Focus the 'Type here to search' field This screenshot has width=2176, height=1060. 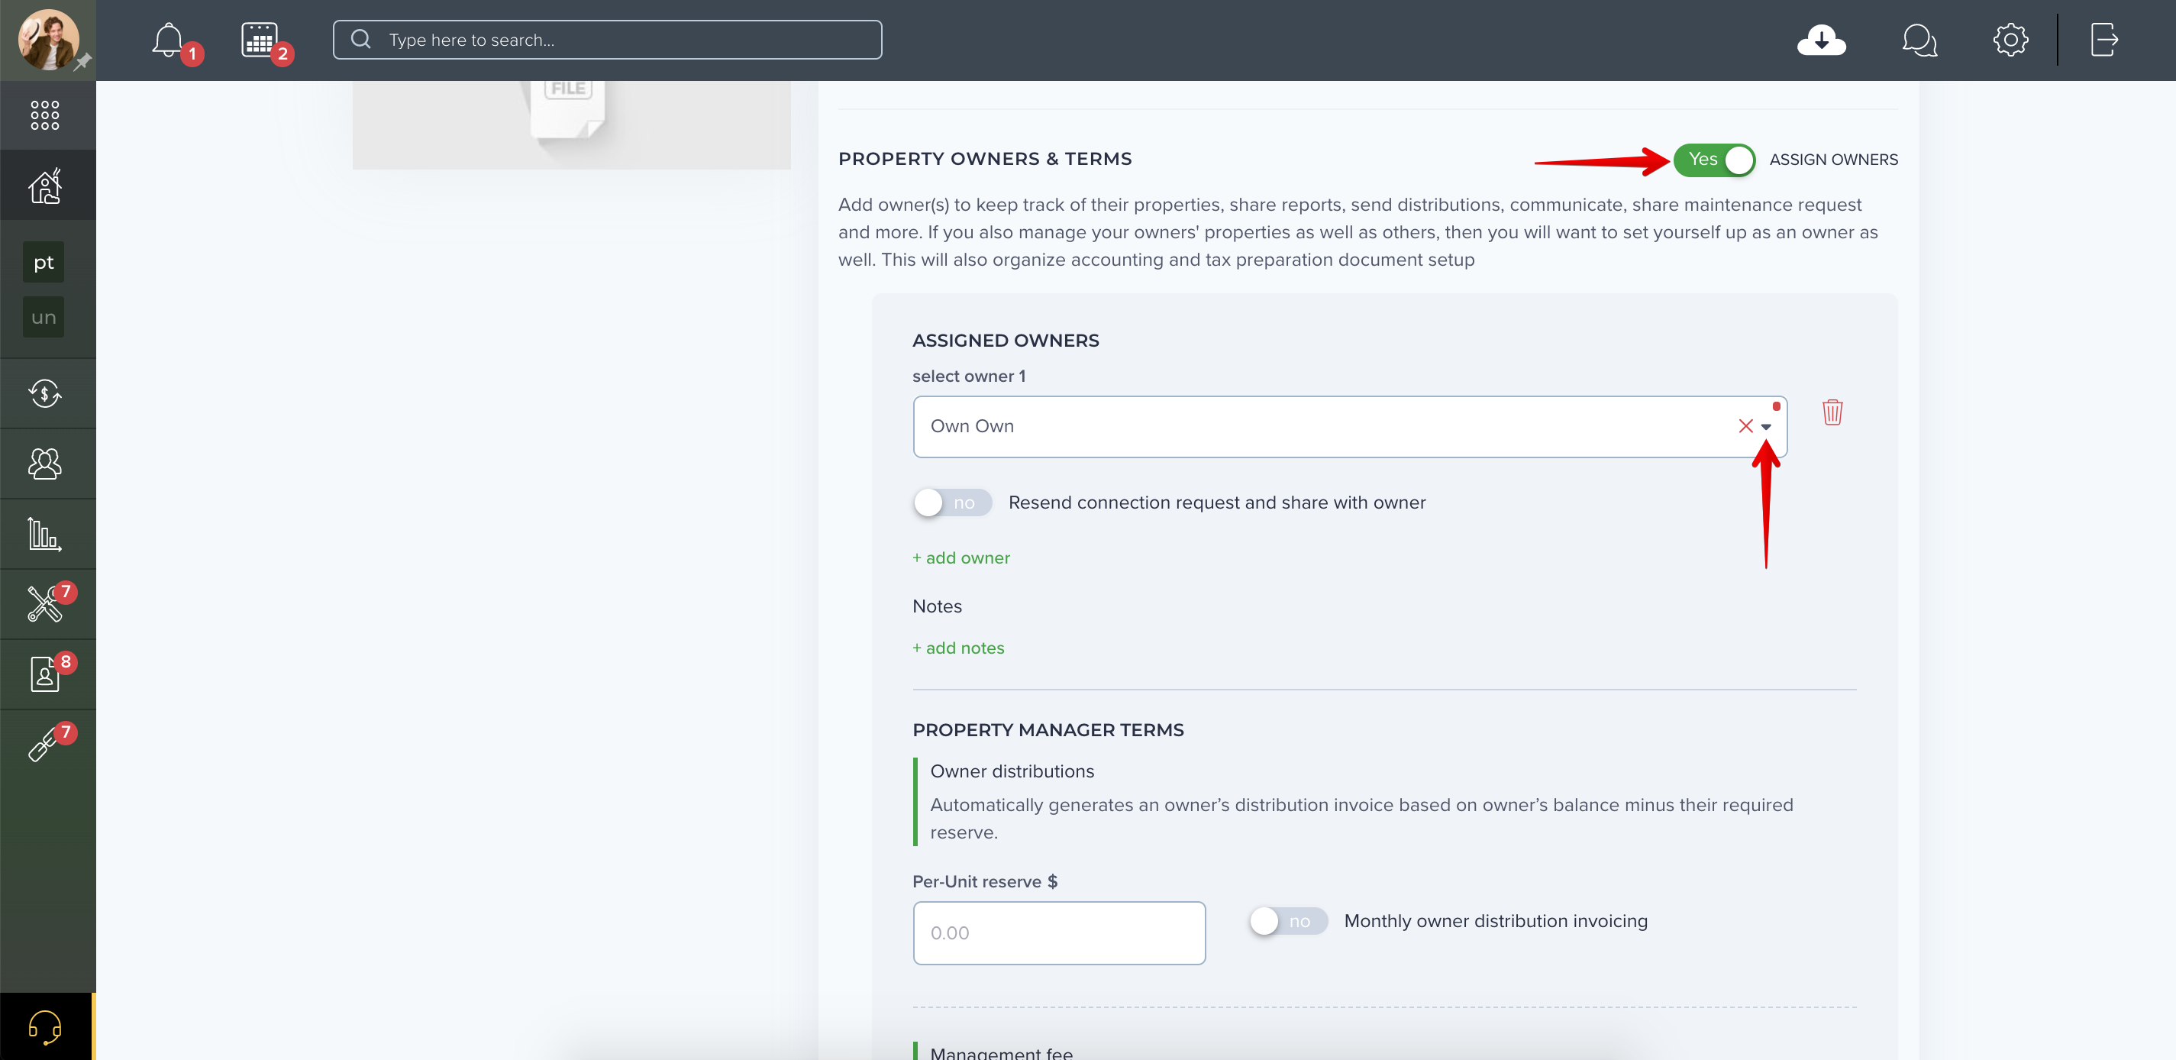click(x=607, y=40)
